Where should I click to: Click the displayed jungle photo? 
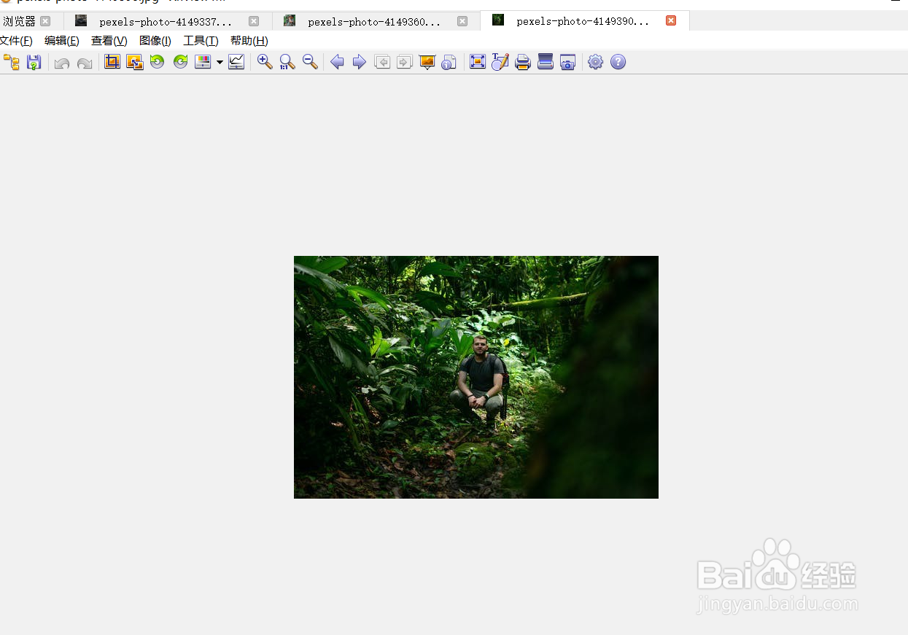click(476, 377)
